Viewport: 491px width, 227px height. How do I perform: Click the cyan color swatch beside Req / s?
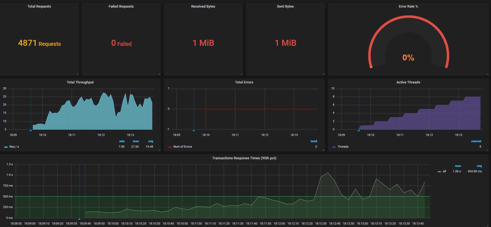[x=6, y=147]
